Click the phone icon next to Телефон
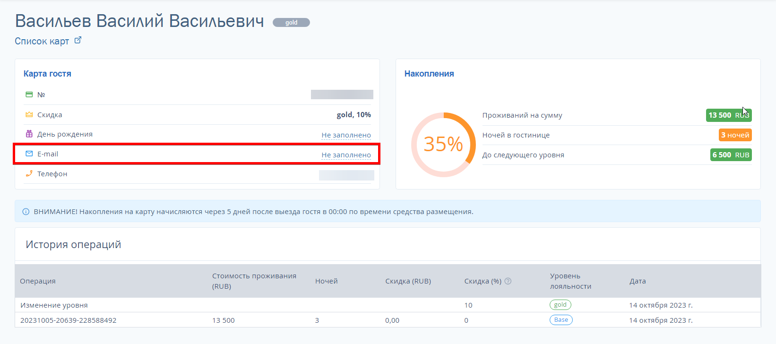776x344 pixels. click(x=29, y=173)
